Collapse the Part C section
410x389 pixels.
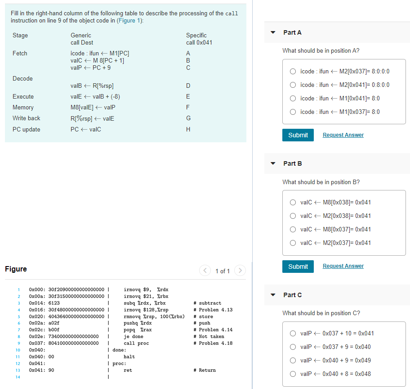pos(272,295)
